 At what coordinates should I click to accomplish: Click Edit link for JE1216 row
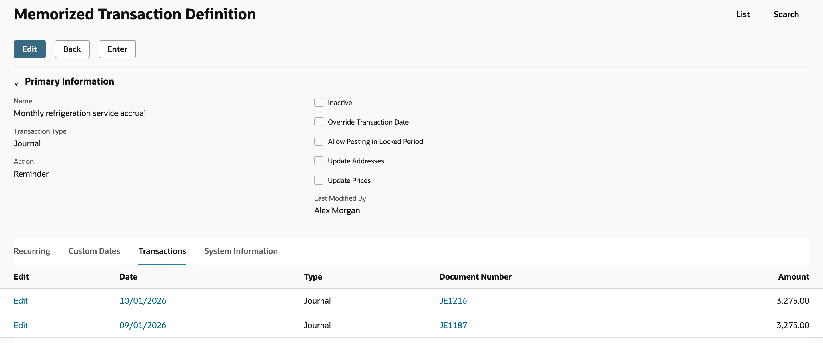pos(21,301)
